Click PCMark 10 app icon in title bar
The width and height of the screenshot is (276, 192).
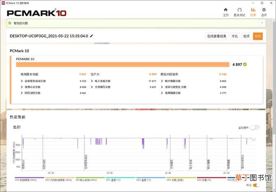tap(3, 3)
